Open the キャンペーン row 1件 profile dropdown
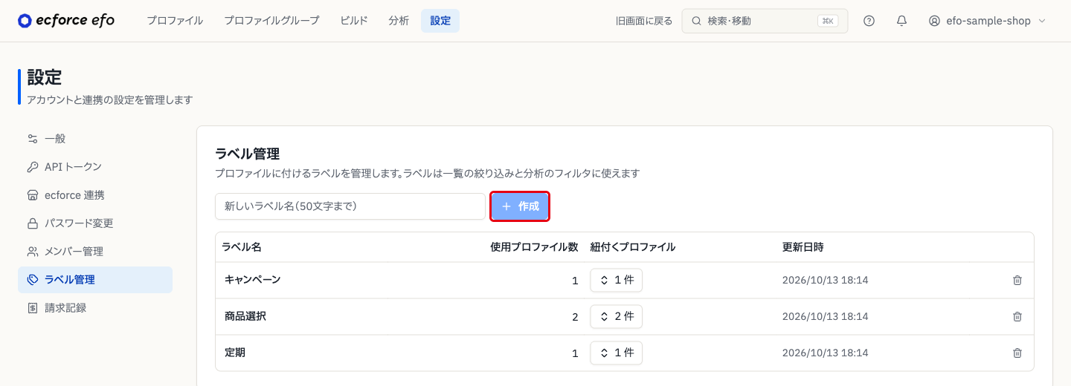This screenshot has height=386, width=1071. click(x=617, y=281)
